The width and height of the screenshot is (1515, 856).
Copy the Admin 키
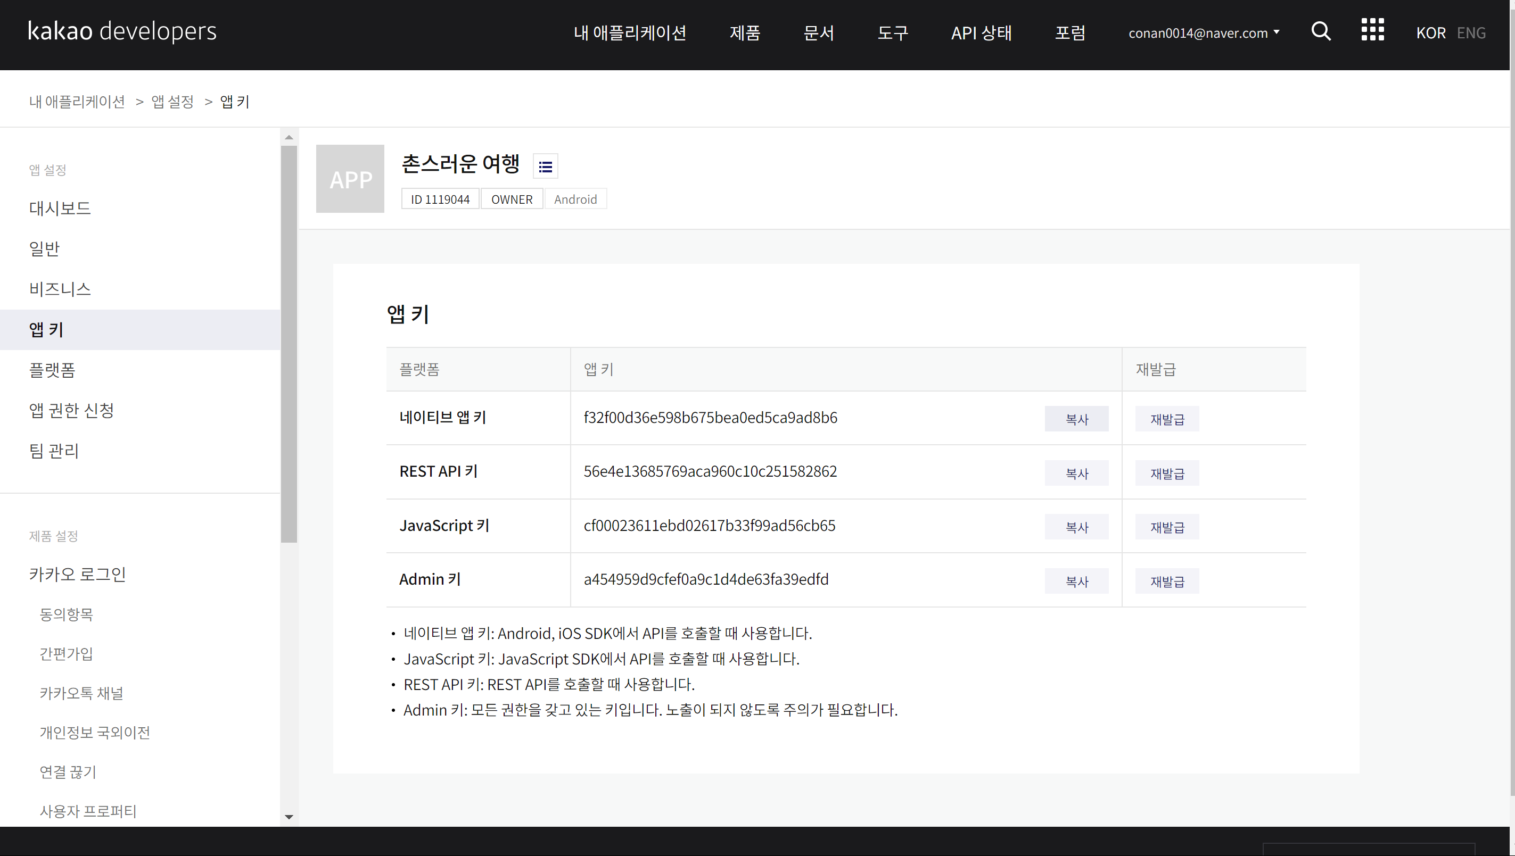1076,581
